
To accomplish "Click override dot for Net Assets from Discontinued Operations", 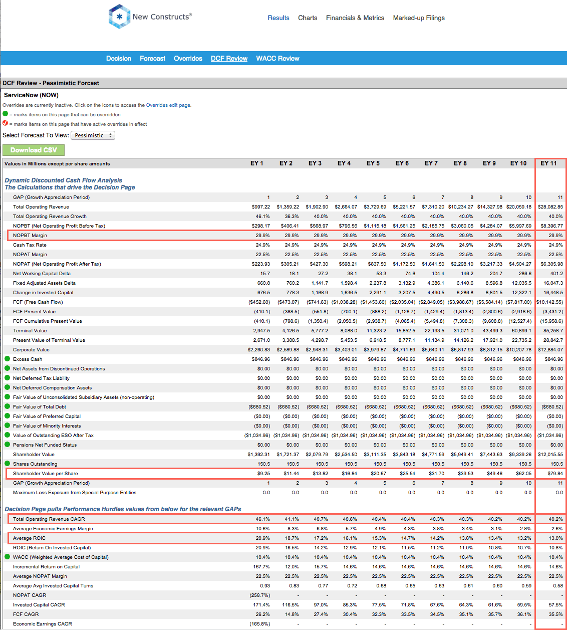I will pyautogui.click(x=8, y=368).
